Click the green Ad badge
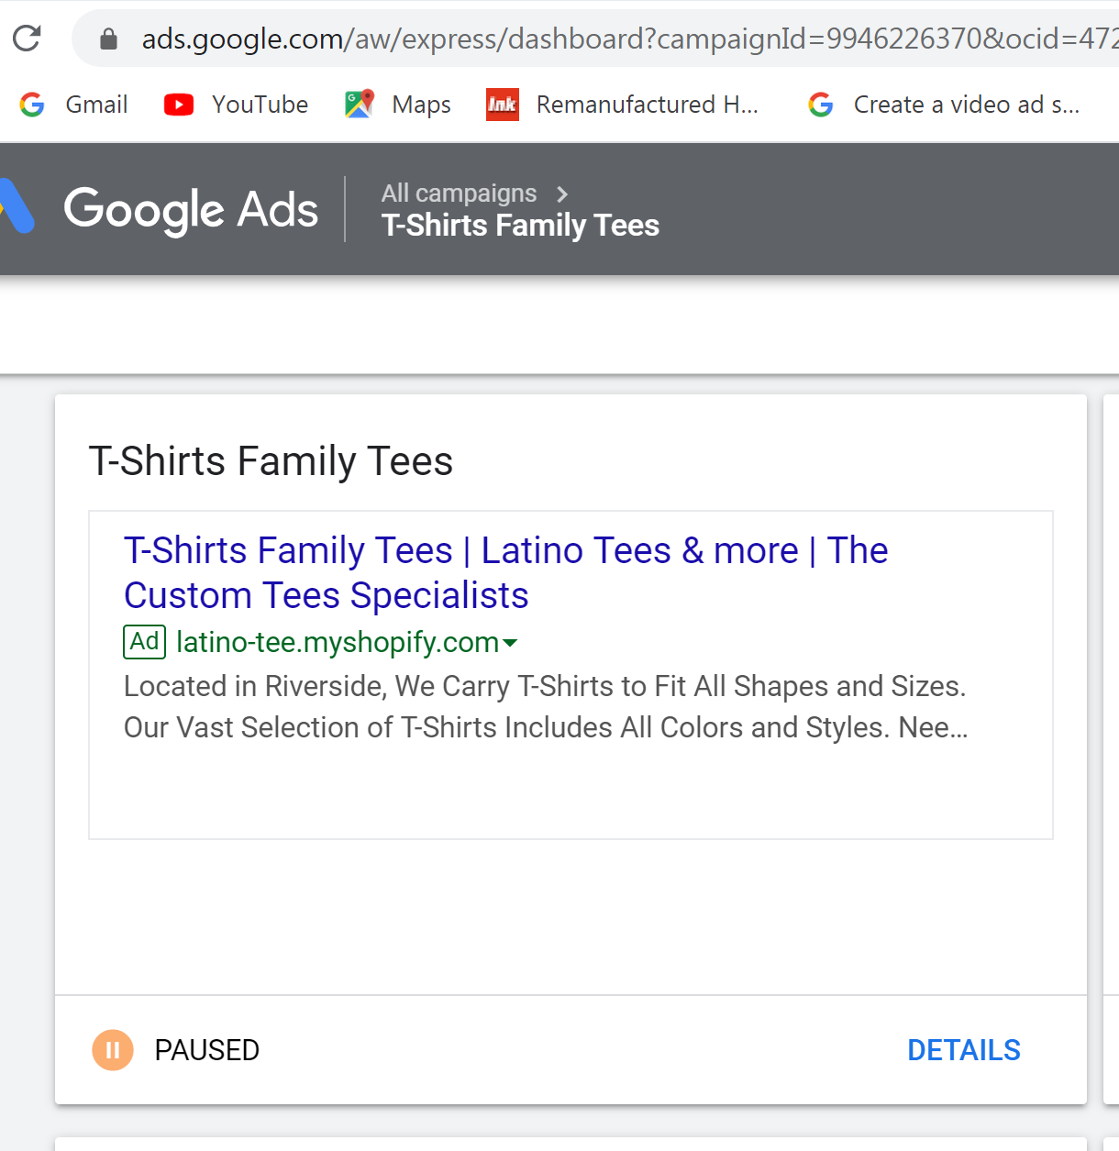The width and height of the screenshot is (1119, 1151). pyautogui.click(x=144, y=642)
